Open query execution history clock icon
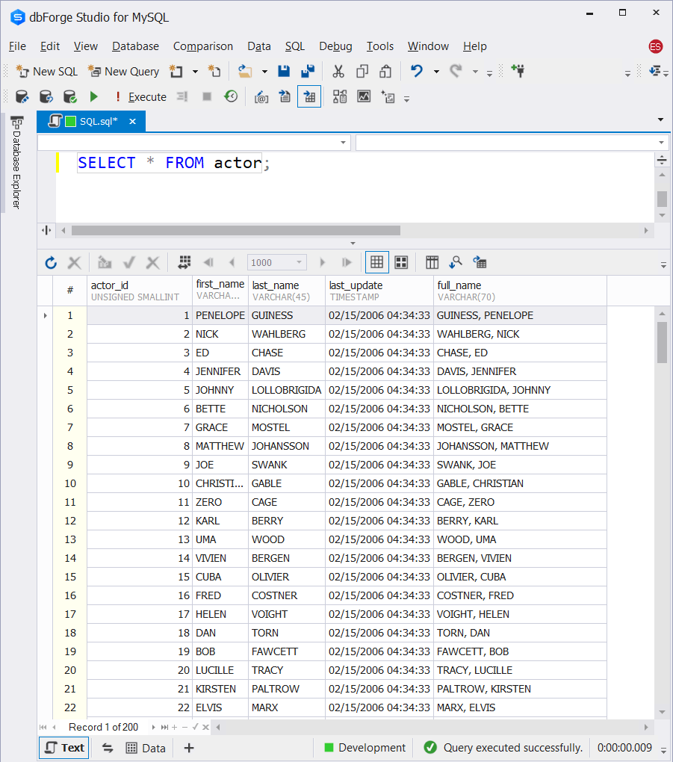 [231, 96]
